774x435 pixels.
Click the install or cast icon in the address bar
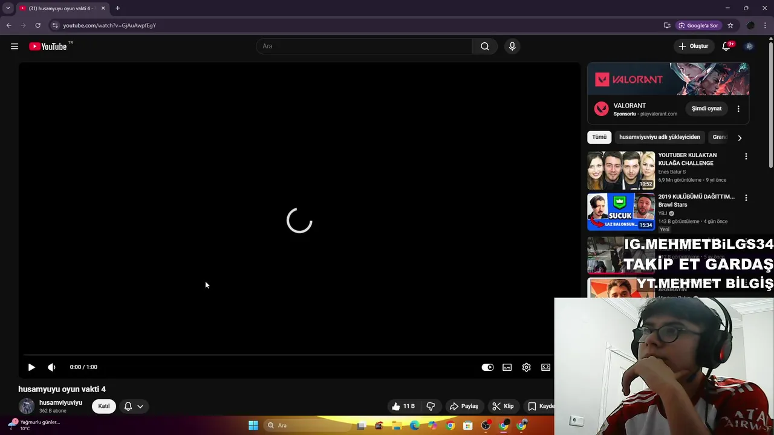667,25
